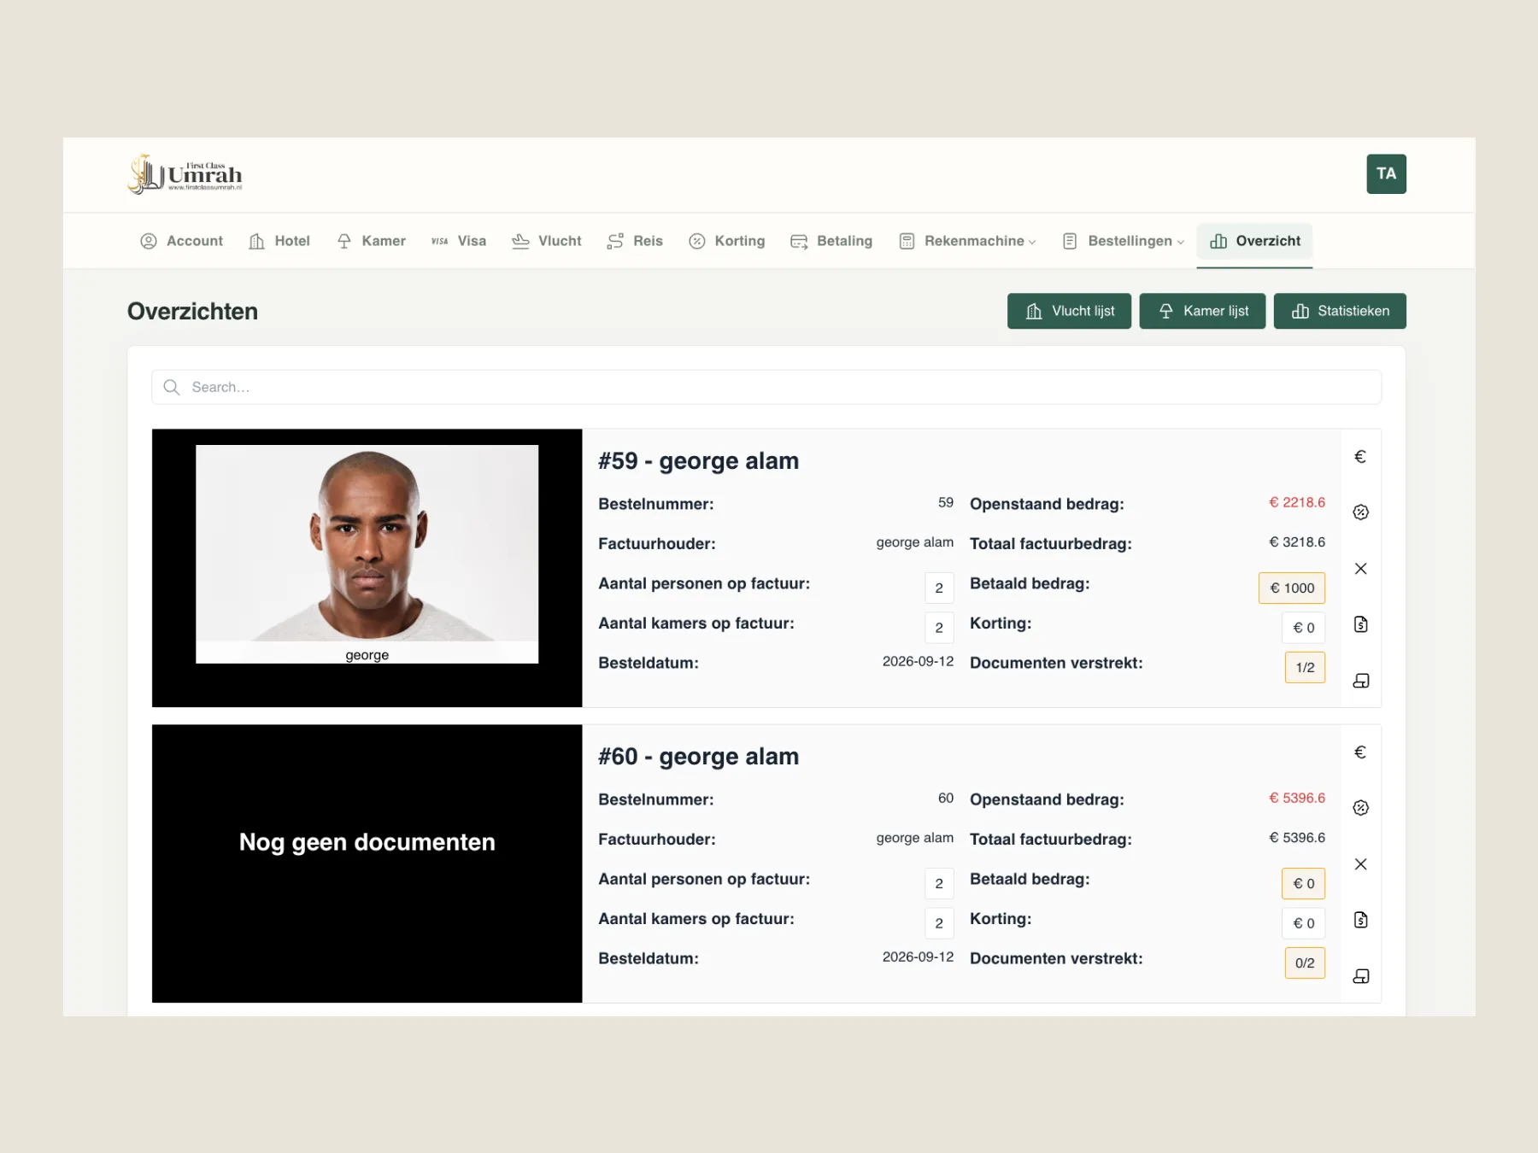
Task: Click the € 1000 paid amount badge
Action: [1292, 588]
